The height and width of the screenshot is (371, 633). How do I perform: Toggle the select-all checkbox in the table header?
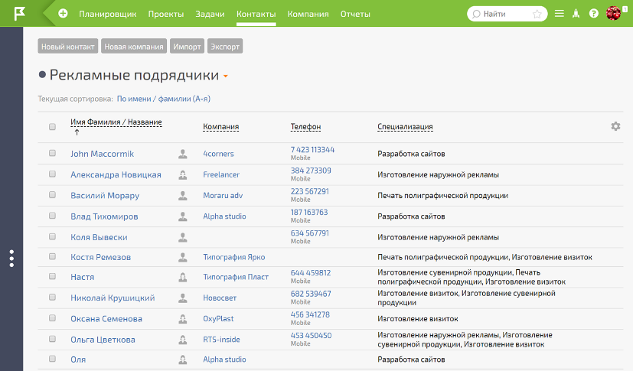pos(53,127)
